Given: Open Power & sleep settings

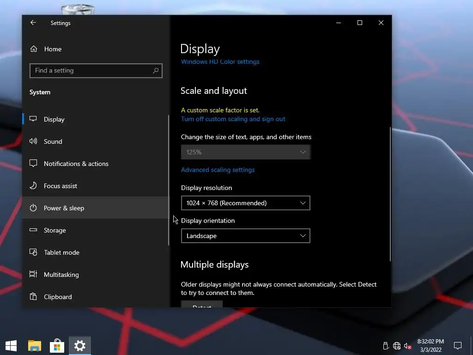Looking at the screenshot, I should 96,208.
